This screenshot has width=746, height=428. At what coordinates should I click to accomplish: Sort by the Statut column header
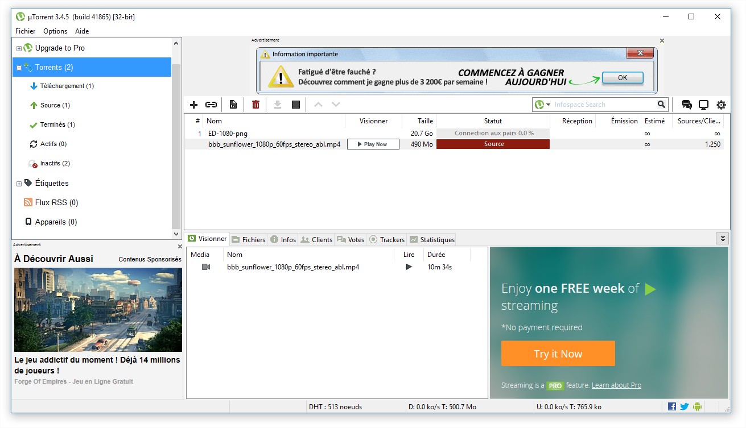(x=493, y=121)
